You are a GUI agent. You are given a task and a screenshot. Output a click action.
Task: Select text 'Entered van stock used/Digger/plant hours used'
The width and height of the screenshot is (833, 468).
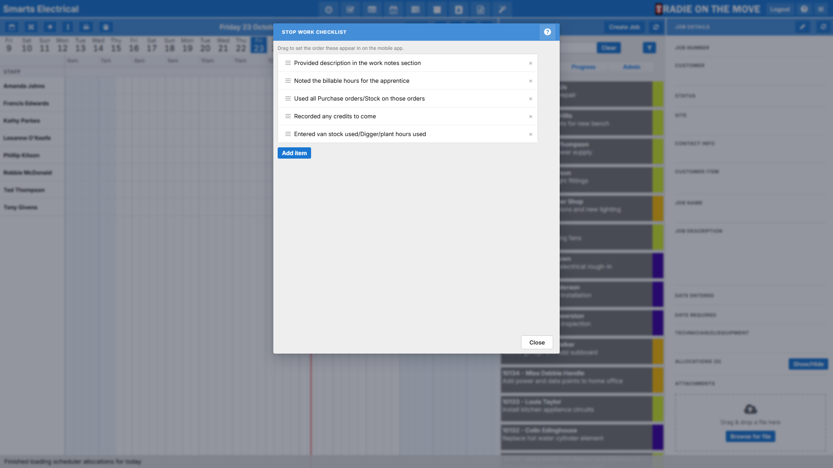pyautogui.click(x=360, y=134)
